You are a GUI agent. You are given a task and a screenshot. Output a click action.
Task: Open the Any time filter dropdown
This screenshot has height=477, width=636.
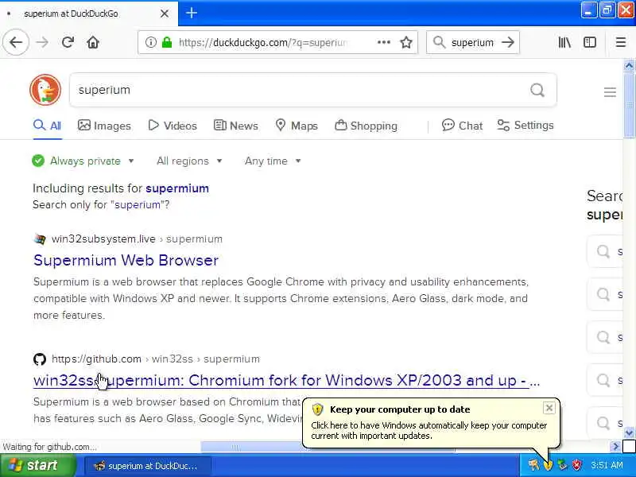pyautogui.click(x=273, y=161)
